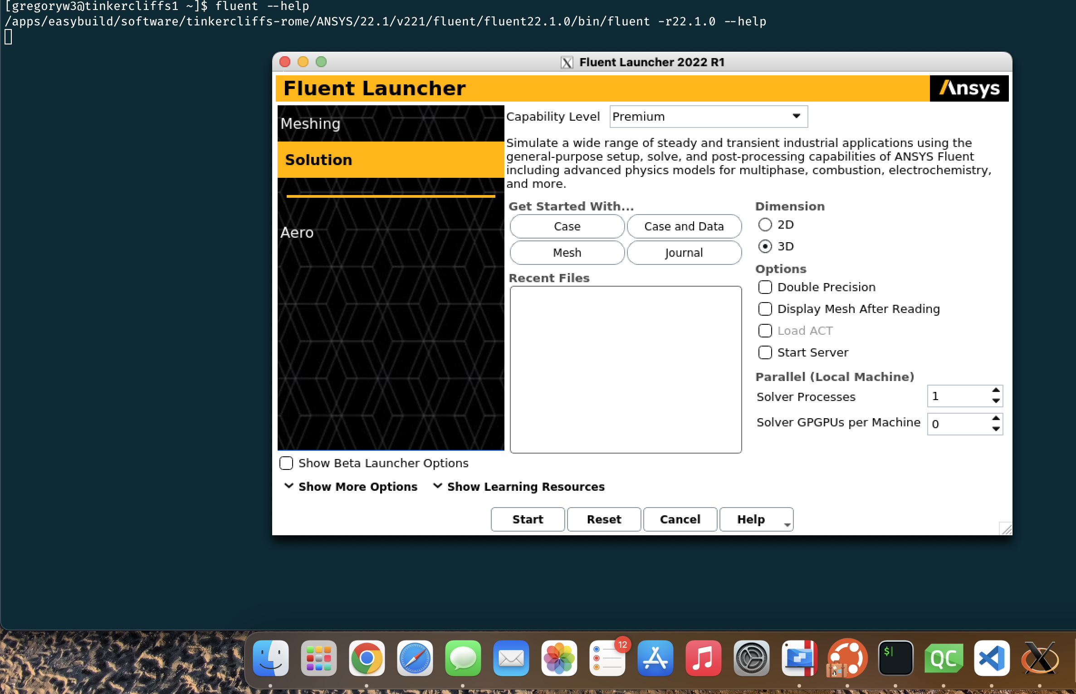Open the Mail app from the dock
Screen dimensions: 1076x694
pyautogui.click(x=511, y=659)
